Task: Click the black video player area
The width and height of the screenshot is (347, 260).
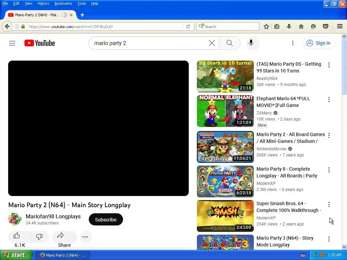Action: tap(99, 128)
